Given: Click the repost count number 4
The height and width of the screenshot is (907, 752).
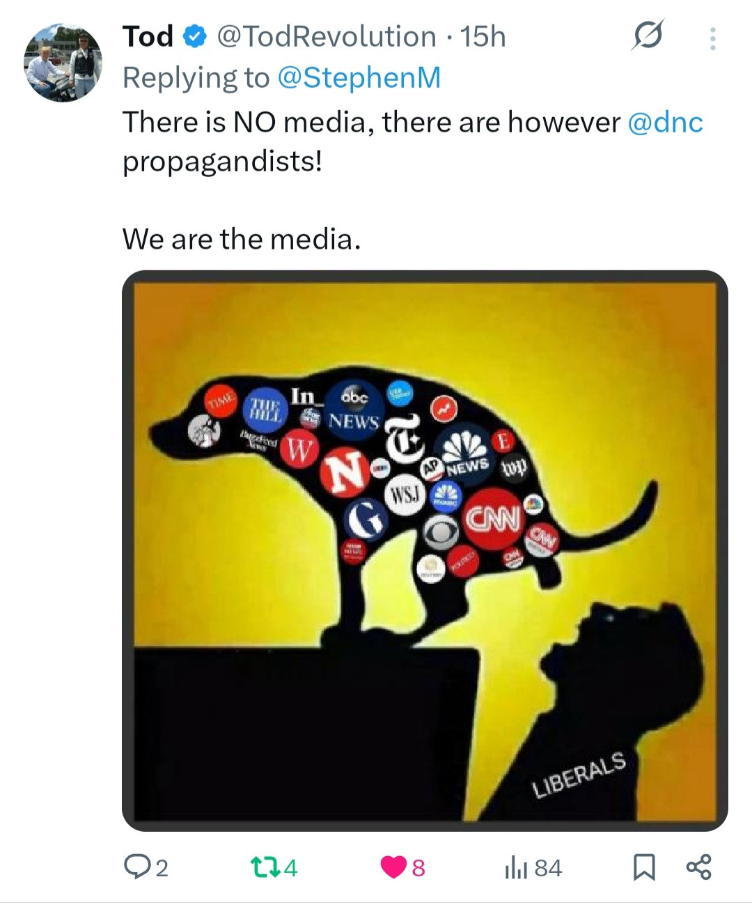Looking at the screenshot, I should click(290, 868).
